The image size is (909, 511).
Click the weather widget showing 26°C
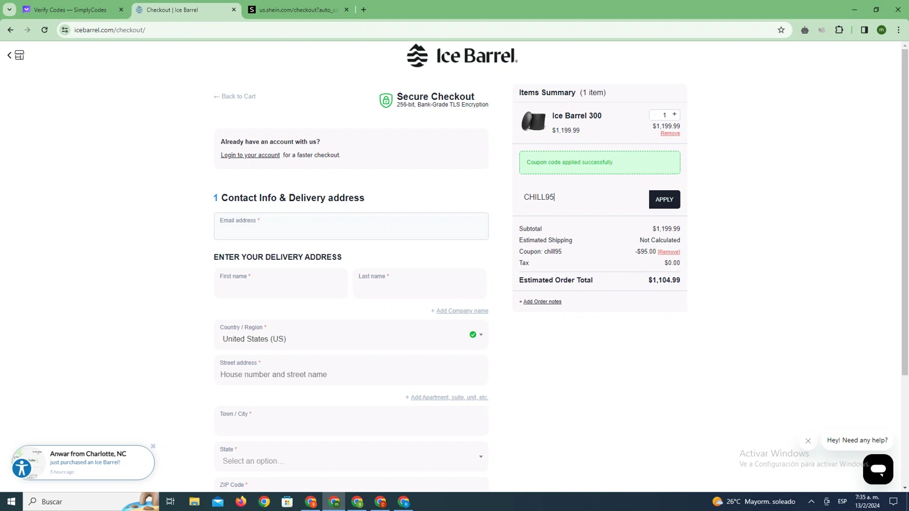[754, 501]
